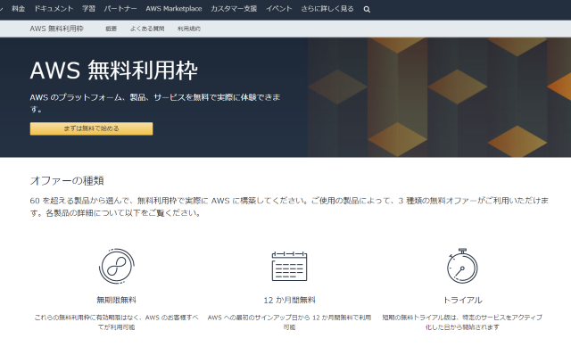Image resolution: width=571 pixels, height=347 pixels.
Task: Select the description starting 短期の無料トライアル
Action: tap(462, 322)
